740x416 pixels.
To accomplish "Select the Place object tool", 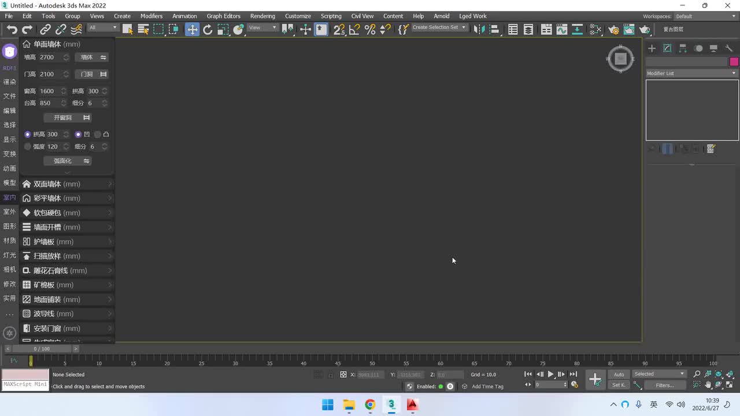I will (238, 29).
